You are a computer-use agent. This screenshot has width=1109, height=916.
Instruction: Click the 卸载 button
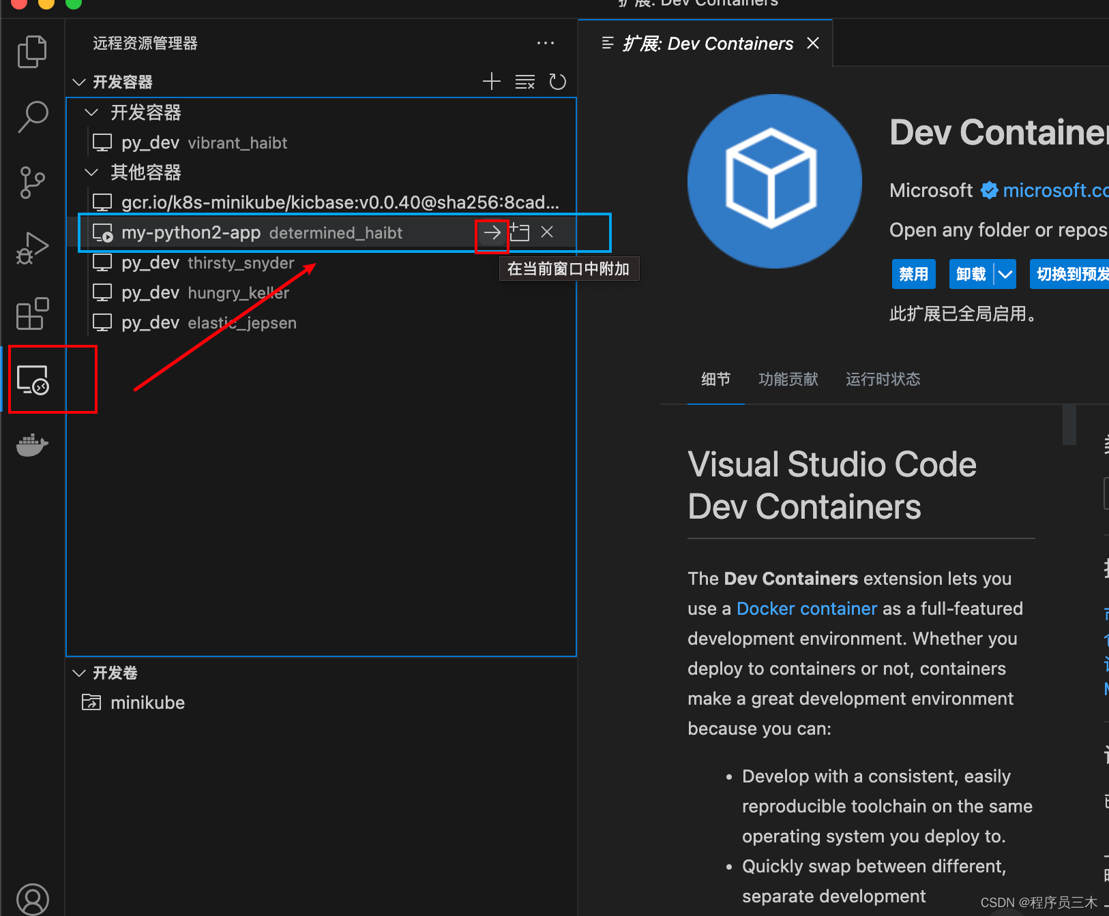[971, 275]
